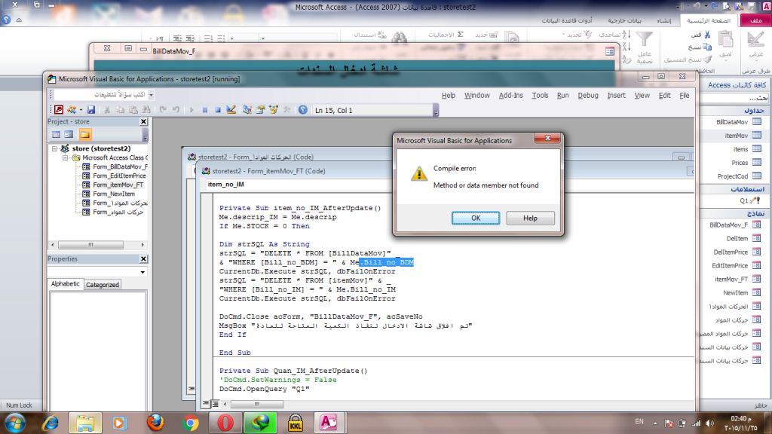This screenshot has width=772, height=434.
Task: Click the View Microsoft Access toolbar icon
Action: pyautogui.click(x=59, y=110)
